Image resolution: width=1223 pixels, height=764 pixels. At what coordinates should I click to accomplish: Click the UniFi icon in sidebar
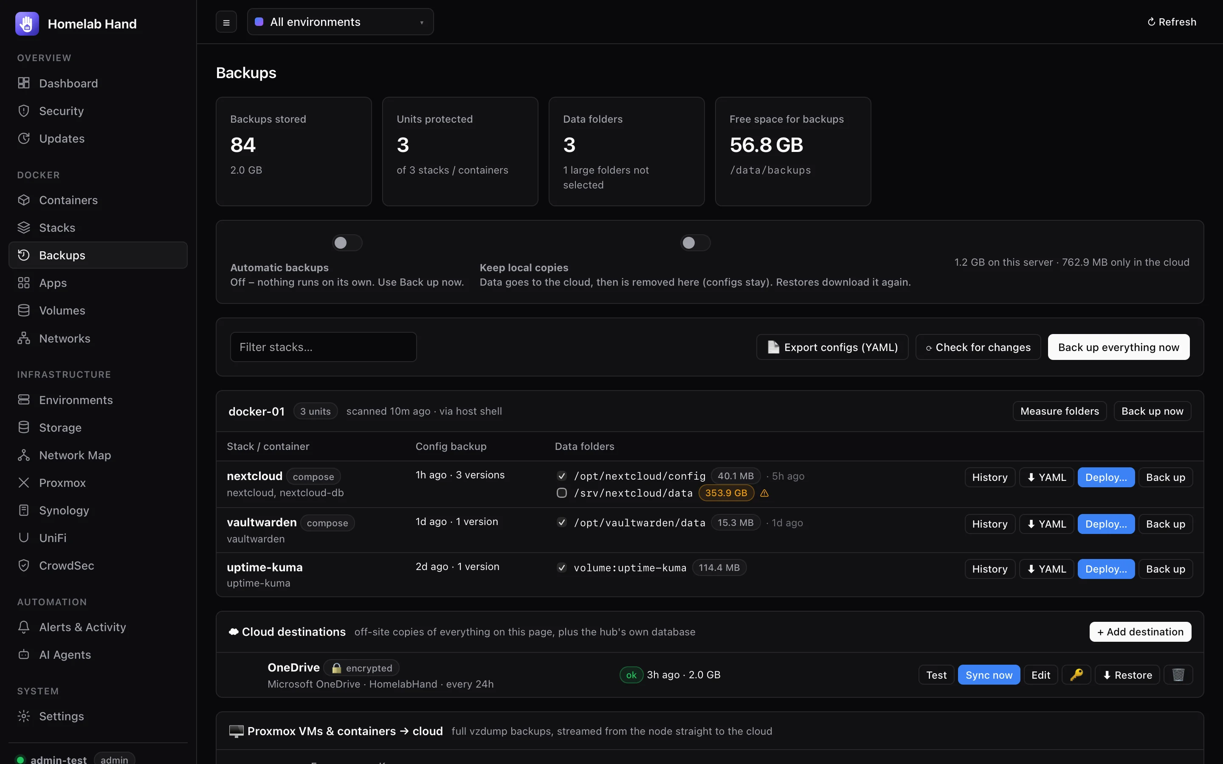[24, 538]
